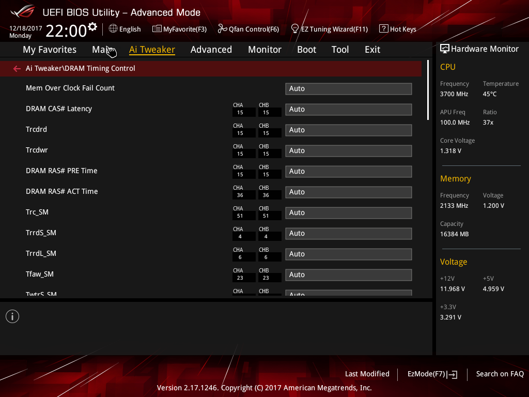This screenshot has height=397, width=529.
Task: Click the 12/18/2017 date text
Action: 26,28
